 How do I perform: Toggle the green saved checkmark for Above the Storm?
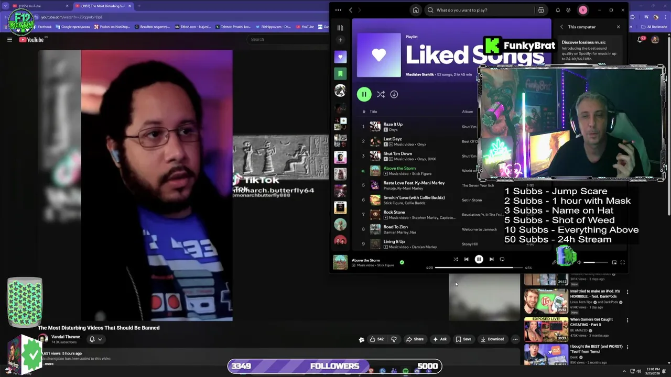[x=402, y=262]
